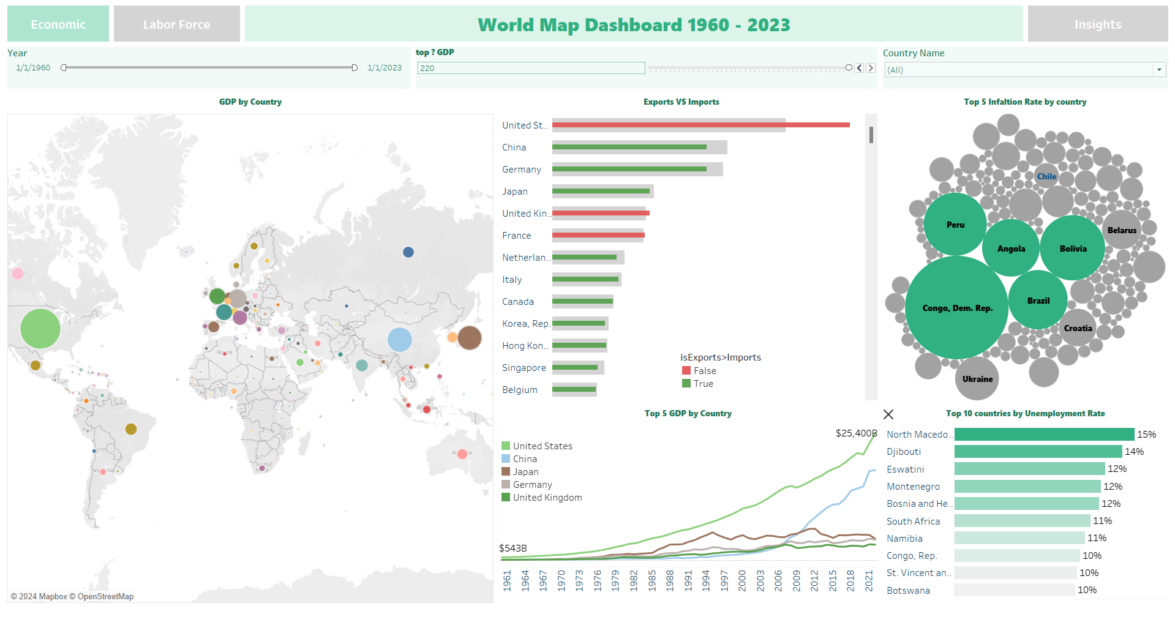Click the brown Japan circle on map
This screenshot has width=1175, height=636.
tap(470, 338)
